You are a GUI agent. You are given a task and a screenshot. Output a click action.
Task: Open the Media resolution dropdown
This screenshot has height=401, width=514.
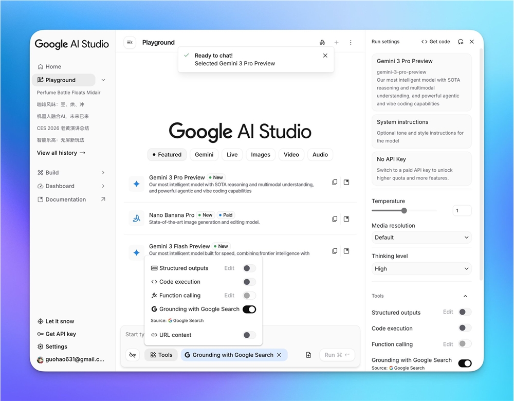(x=421, y=237)
